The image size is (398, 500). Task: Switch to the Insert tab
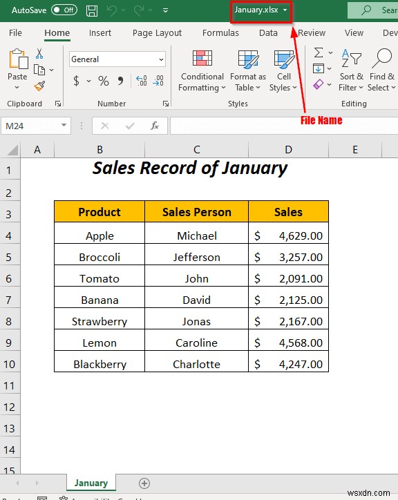100,33
